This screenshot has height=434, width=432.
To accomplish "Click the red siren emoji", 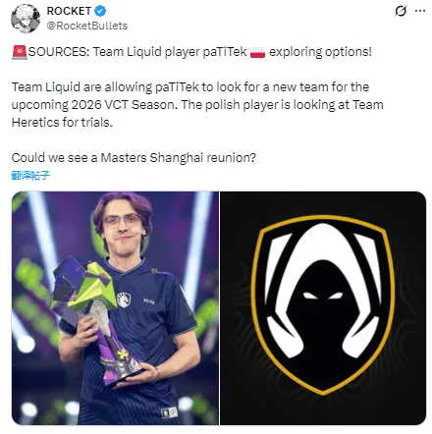I will (20, 52).
